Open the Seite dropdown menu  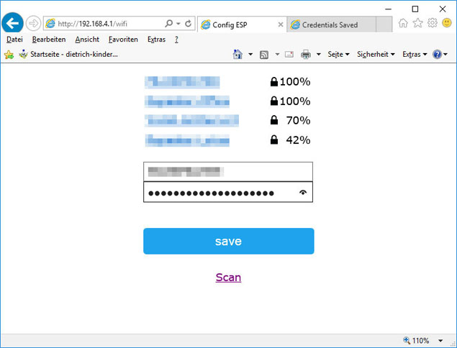pos(338,55)
